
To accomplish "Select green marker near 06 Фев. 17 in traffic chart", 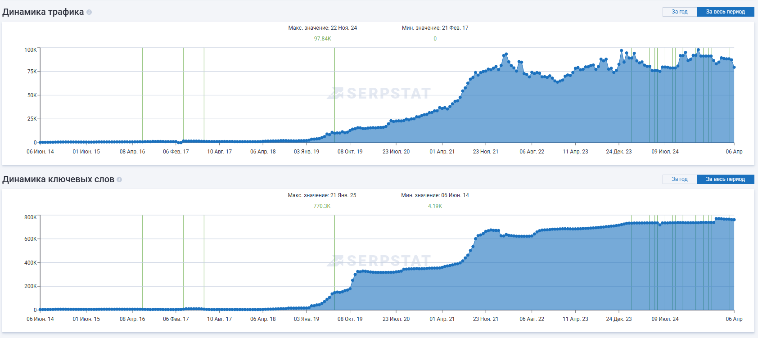I will pos(184,95).
